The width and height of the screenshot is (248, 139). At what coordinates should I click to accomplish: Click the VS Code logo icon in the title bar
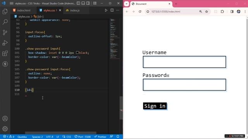coord(3,3)
